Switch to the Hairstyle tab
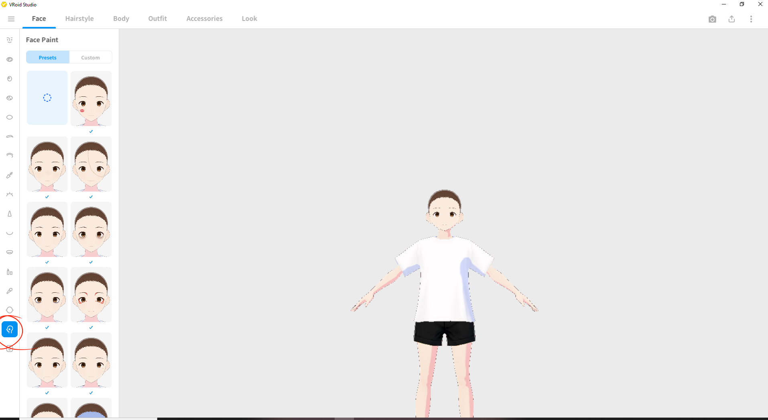Viewport: 768px width, 420px height. pyautogui.click(x=79, y=18)
